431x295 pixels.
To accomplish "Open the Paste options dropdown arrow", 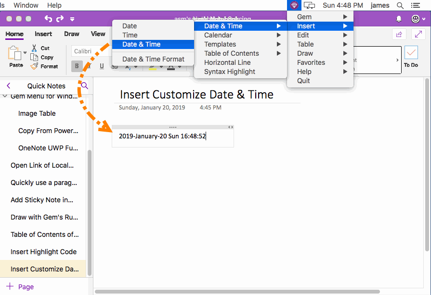I will point(25,52).
